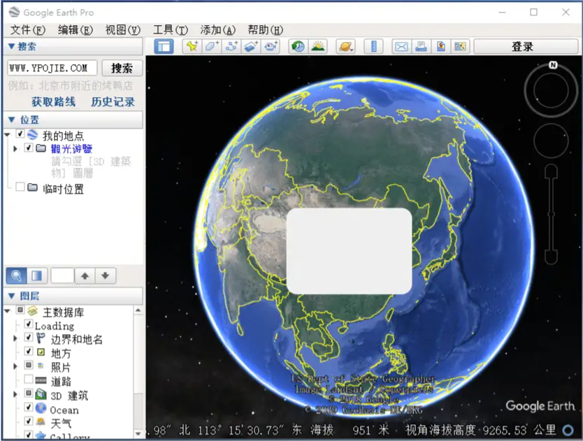Image resolution: width=583 pixels, height=441 pixels.
Task: Click the zoom-in top of slider
Action: 551,171
